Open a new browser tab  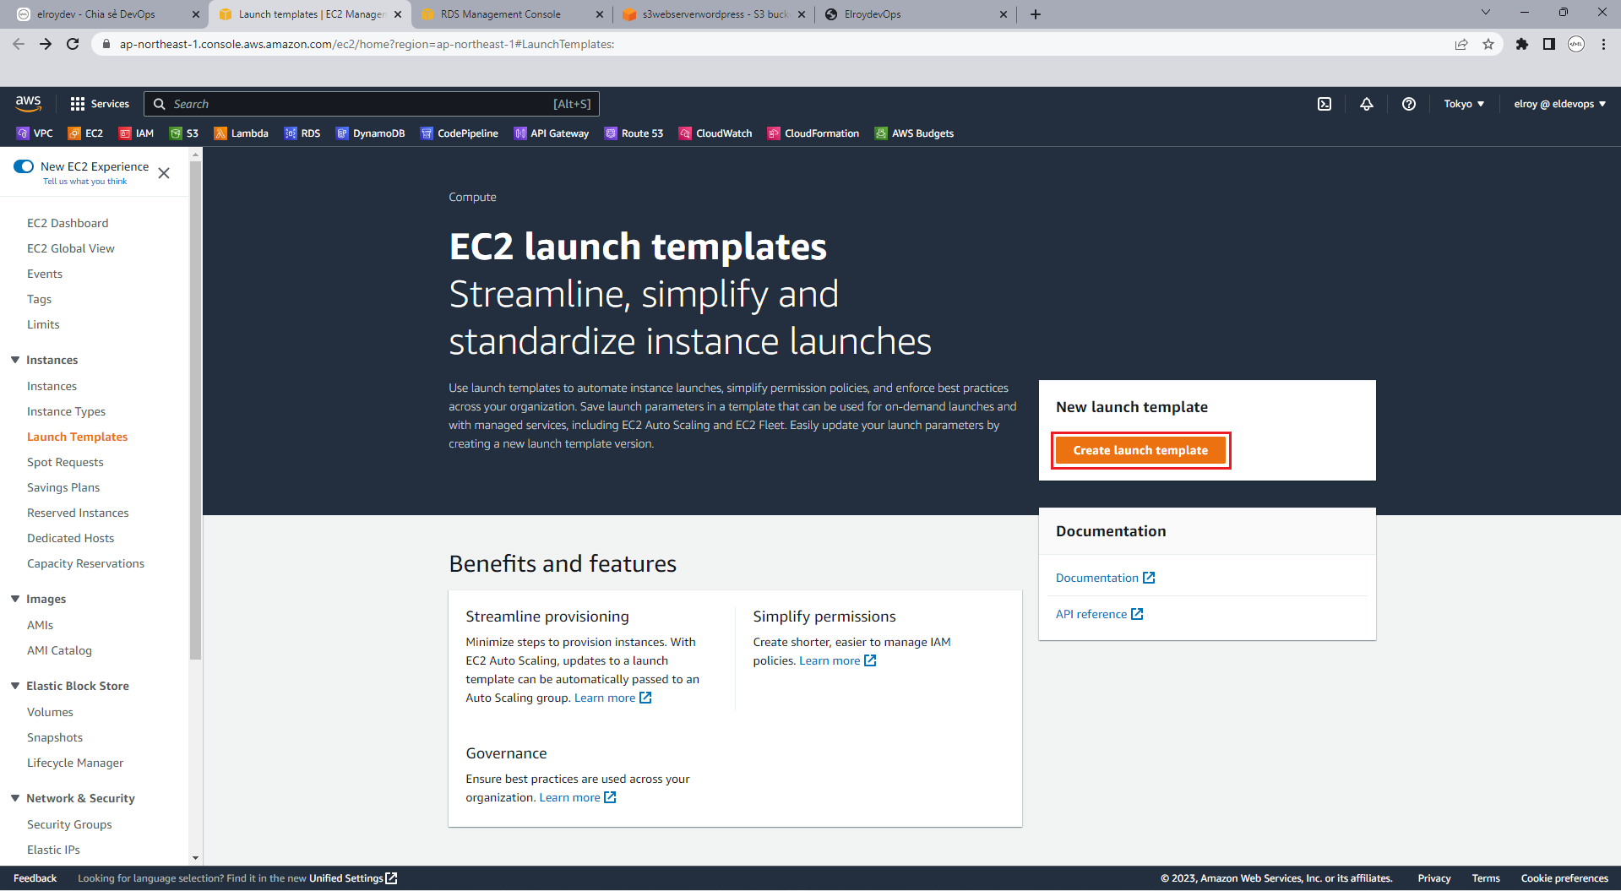coord(1036,14)
